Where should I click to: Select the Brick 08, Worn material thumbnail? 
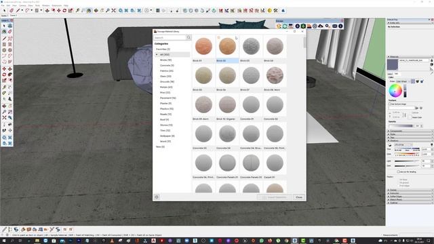tap(275, 75)
